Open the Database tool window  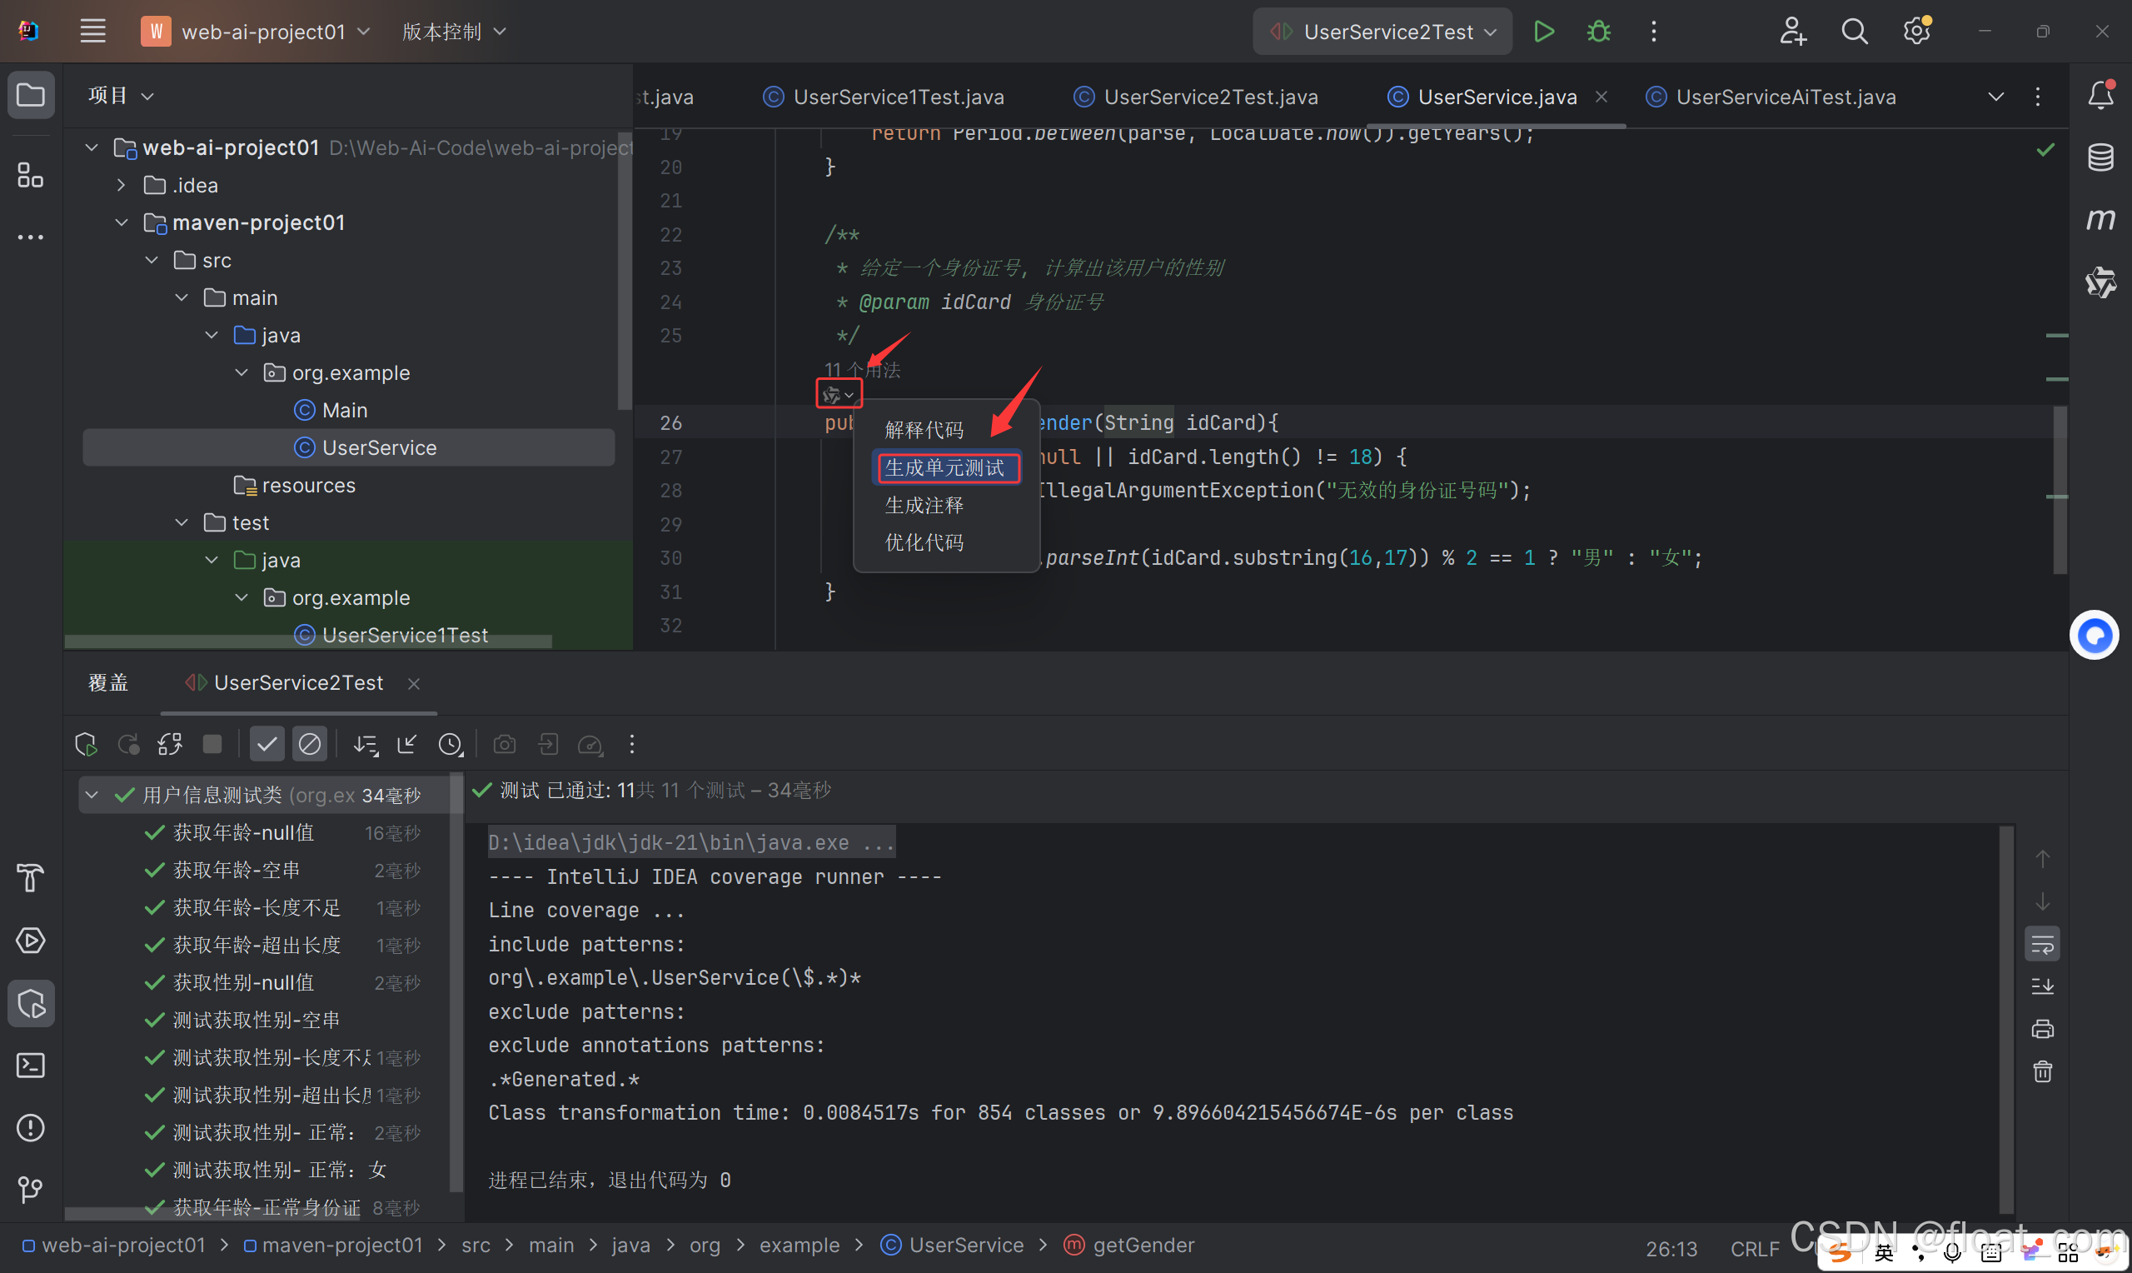tap(2100, 157)
